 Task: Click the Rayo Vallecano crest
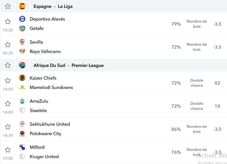tap(22, 51)
